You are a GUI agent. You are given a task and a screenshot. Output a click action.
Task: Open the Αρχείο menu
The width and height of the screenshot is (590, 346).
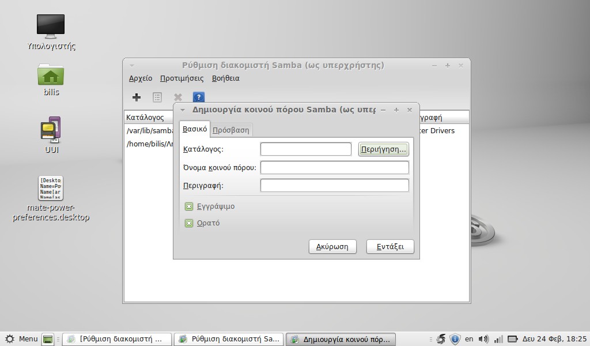pyautogui.click(x=141, y=78)
